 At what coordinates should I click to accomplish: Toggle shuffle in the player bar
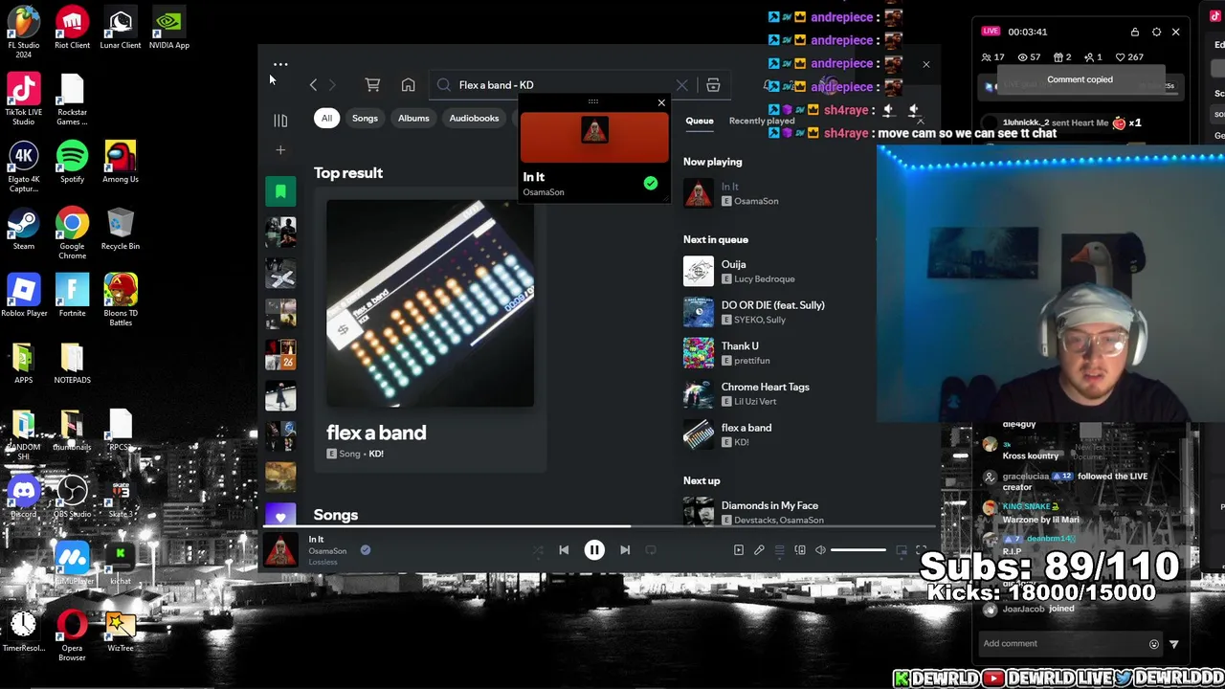tap(538, 550)
